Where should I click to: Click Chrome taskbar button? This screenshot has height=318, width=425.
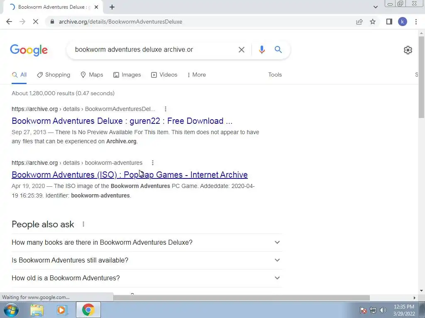click(x=88, y=310)
